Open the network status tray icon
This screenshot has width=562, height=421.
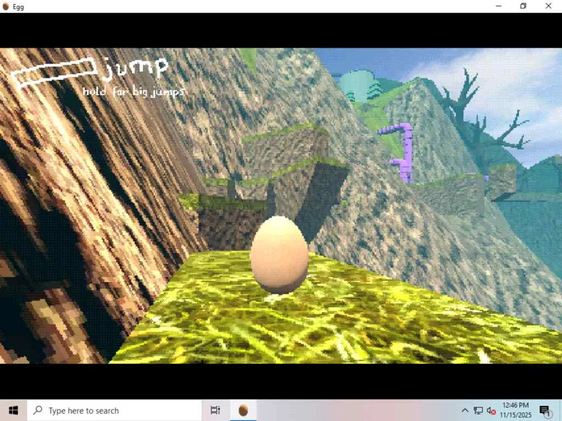(478, 411)
